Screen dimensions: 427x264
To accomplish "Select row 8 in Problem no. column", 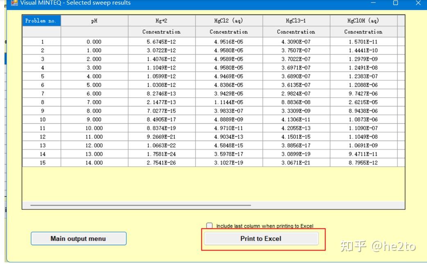I will 42,102.
